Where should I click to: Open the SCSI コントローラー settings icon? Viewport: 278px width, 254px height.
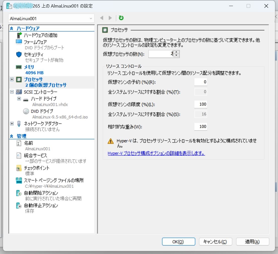coord(18,92)
